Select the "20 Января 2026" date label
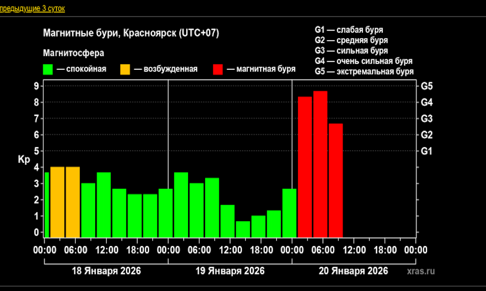 [353, 271]
